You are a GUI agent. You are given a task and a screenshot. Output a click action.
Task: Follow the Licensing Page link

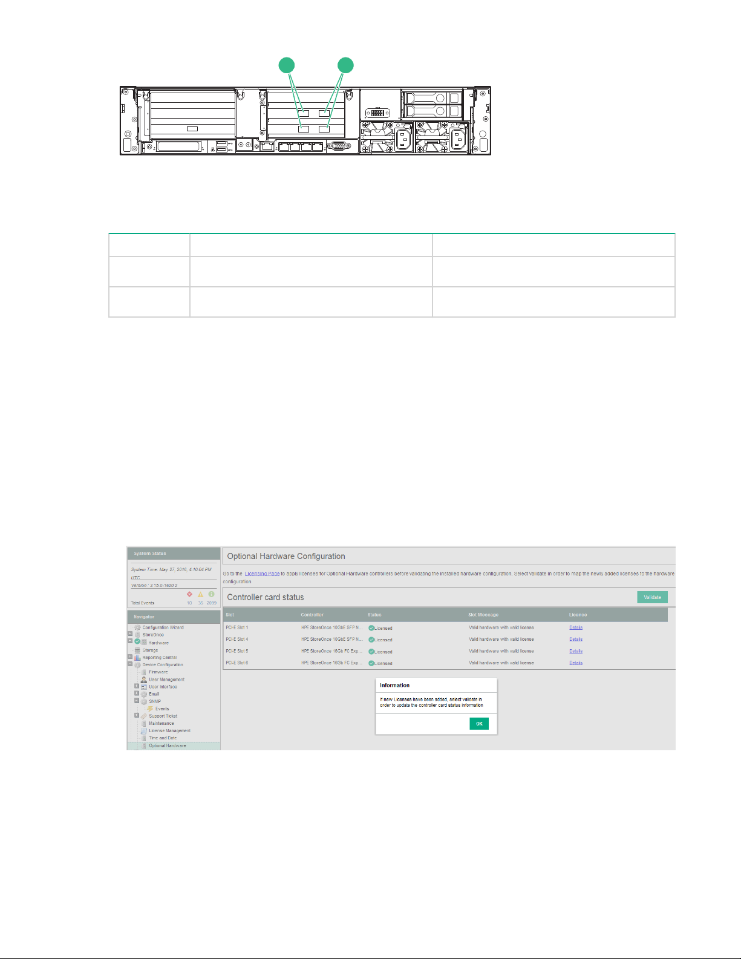262,574
